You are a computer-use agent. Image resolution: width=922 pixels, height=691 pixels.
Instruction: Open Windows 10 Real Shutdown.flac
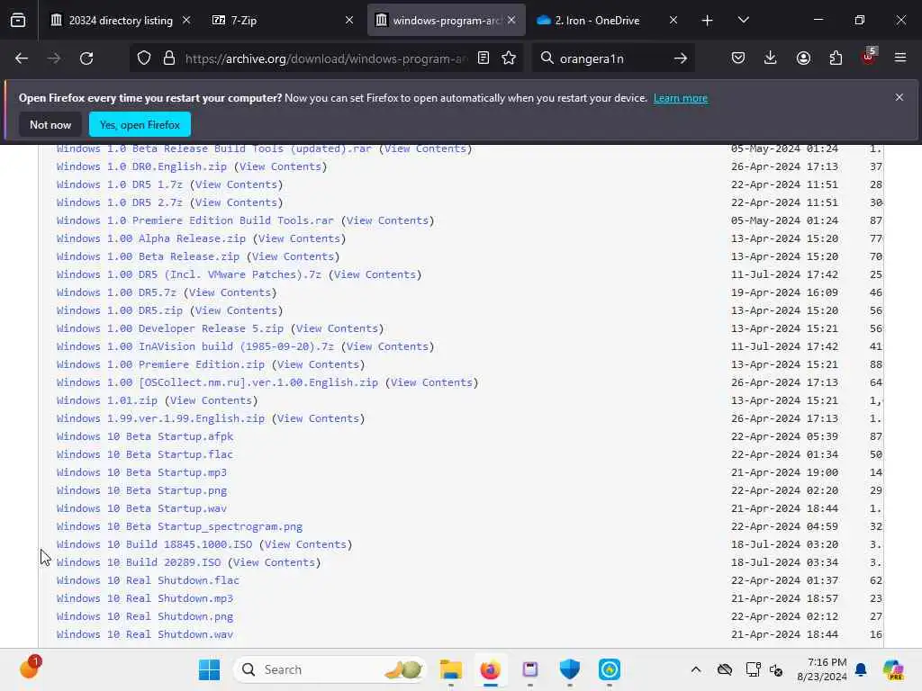[148, 580]
